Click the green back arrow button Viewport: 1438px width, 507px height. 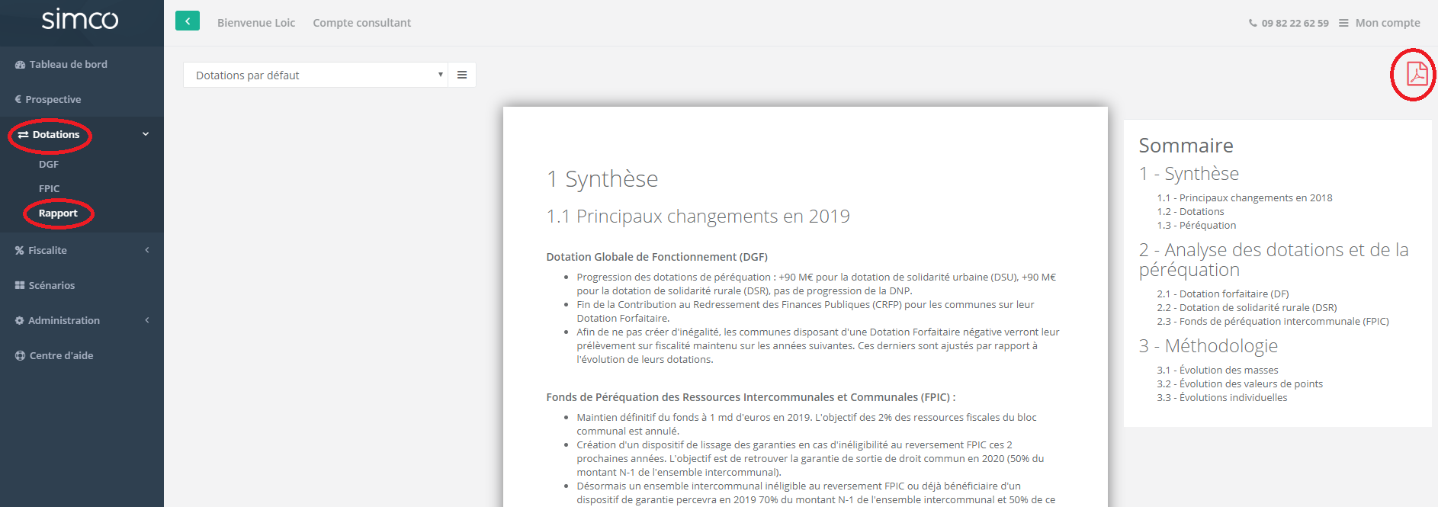point(188,21)
